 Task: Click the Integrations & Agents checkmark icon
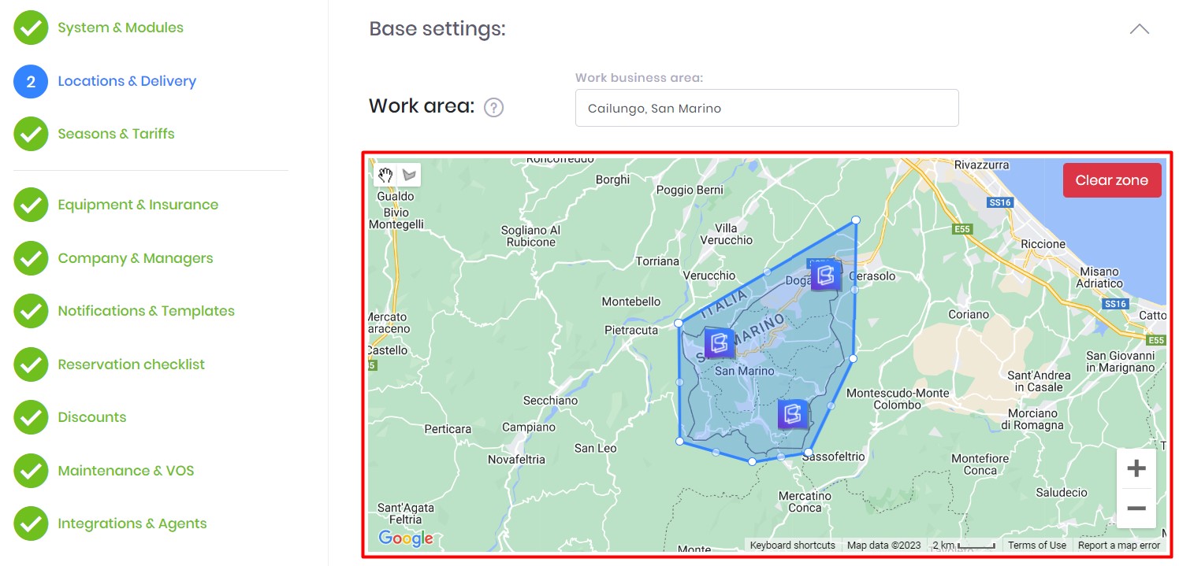coord(31,523)
